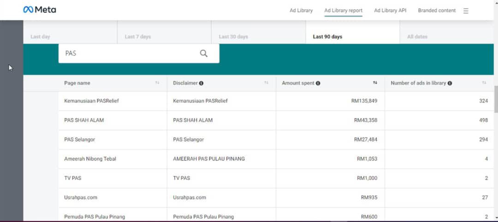This screenshot has width=498, height=222.
Task: Select RM1,053 amount
Action: tap(367, 159)
